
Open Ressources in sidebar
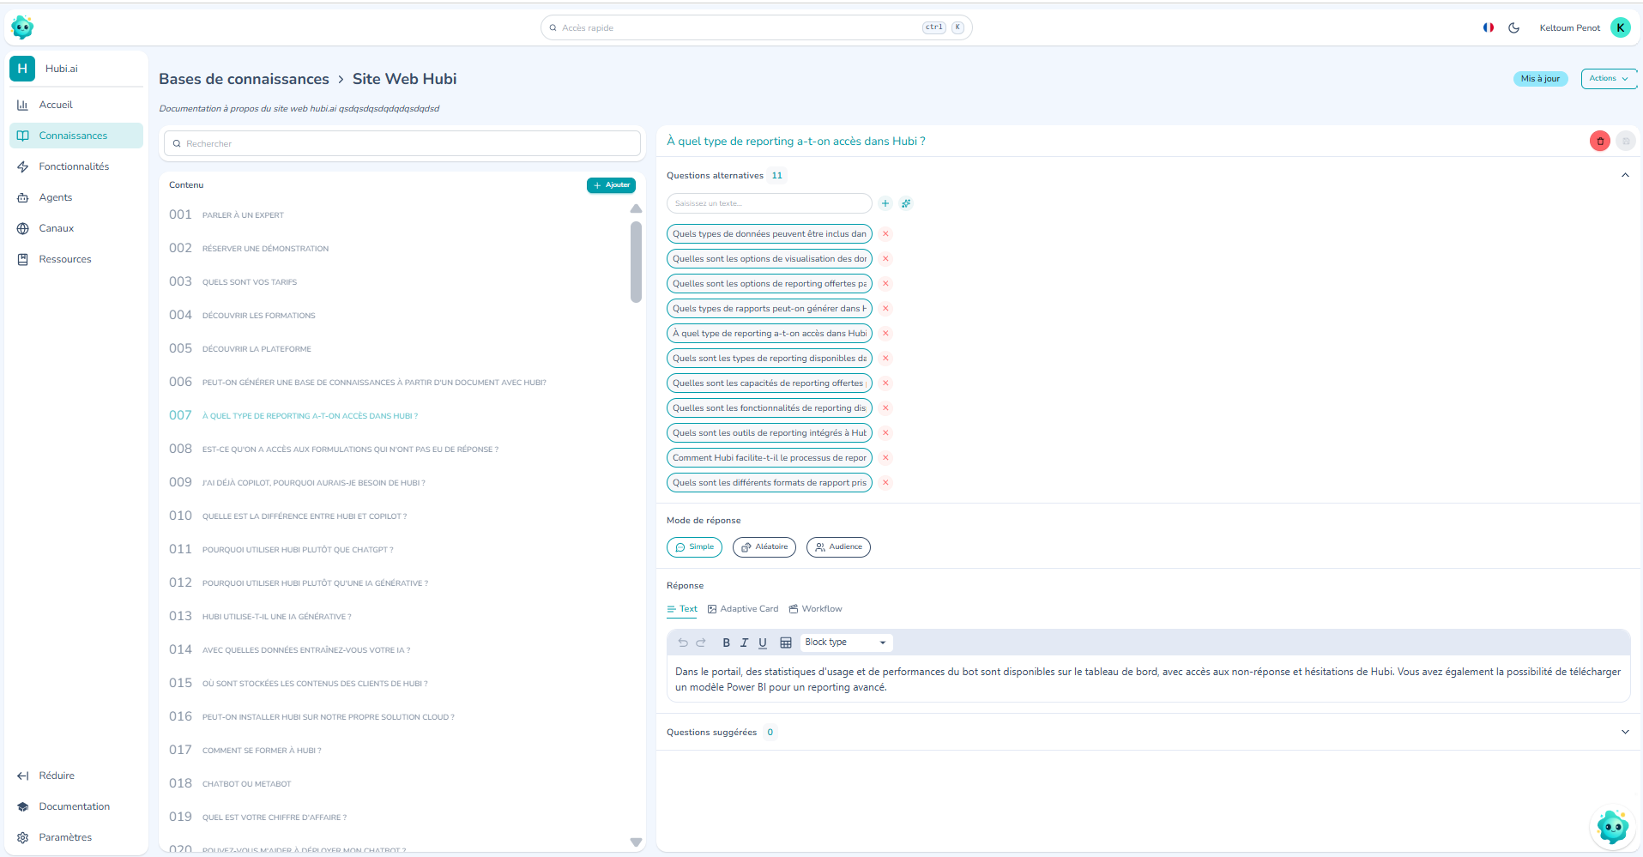coord(76,259)
